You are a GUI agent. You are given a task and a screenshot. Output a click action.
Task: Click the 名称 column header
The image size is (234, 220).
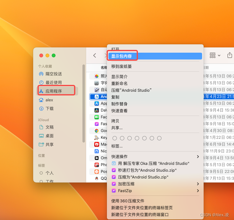click(104, 68)
